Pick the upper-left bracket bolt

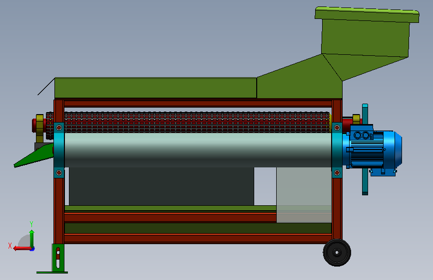pos(59,128)
